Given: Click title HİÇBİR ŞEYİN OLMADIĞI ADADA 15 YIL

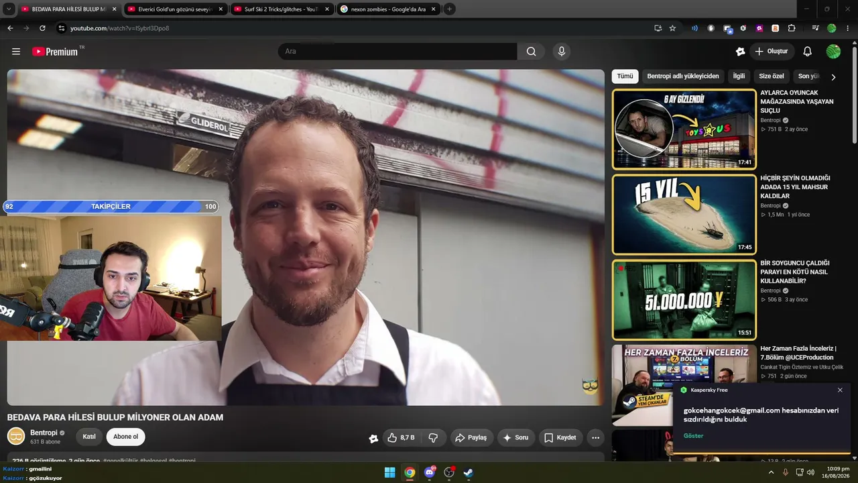Looking at the screenshot, I should (795, 187).
